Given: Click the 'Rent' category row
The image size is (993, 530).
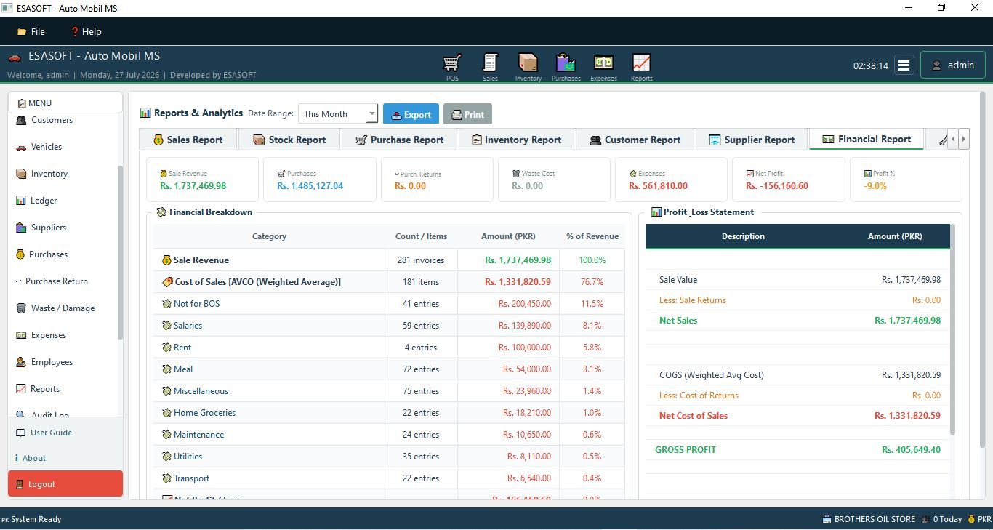Looking at the screenshot, I should tap(389, 348).
